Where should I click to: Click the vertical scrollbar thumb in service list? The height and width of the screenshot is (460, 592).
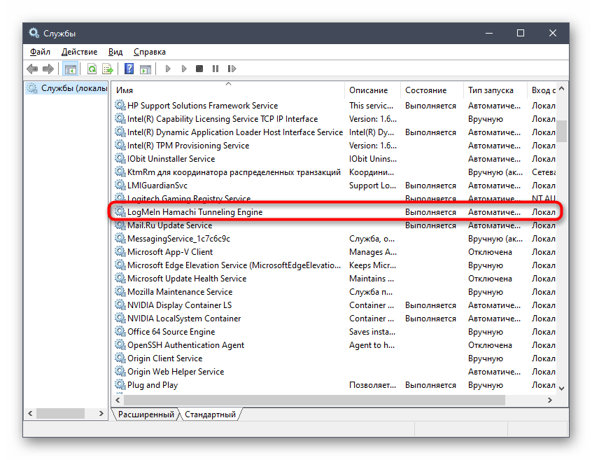562,131
